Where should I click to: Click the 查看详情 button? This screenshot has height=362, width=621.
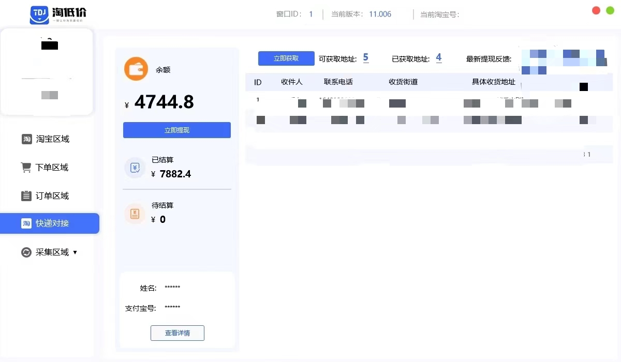click(177, 333)
